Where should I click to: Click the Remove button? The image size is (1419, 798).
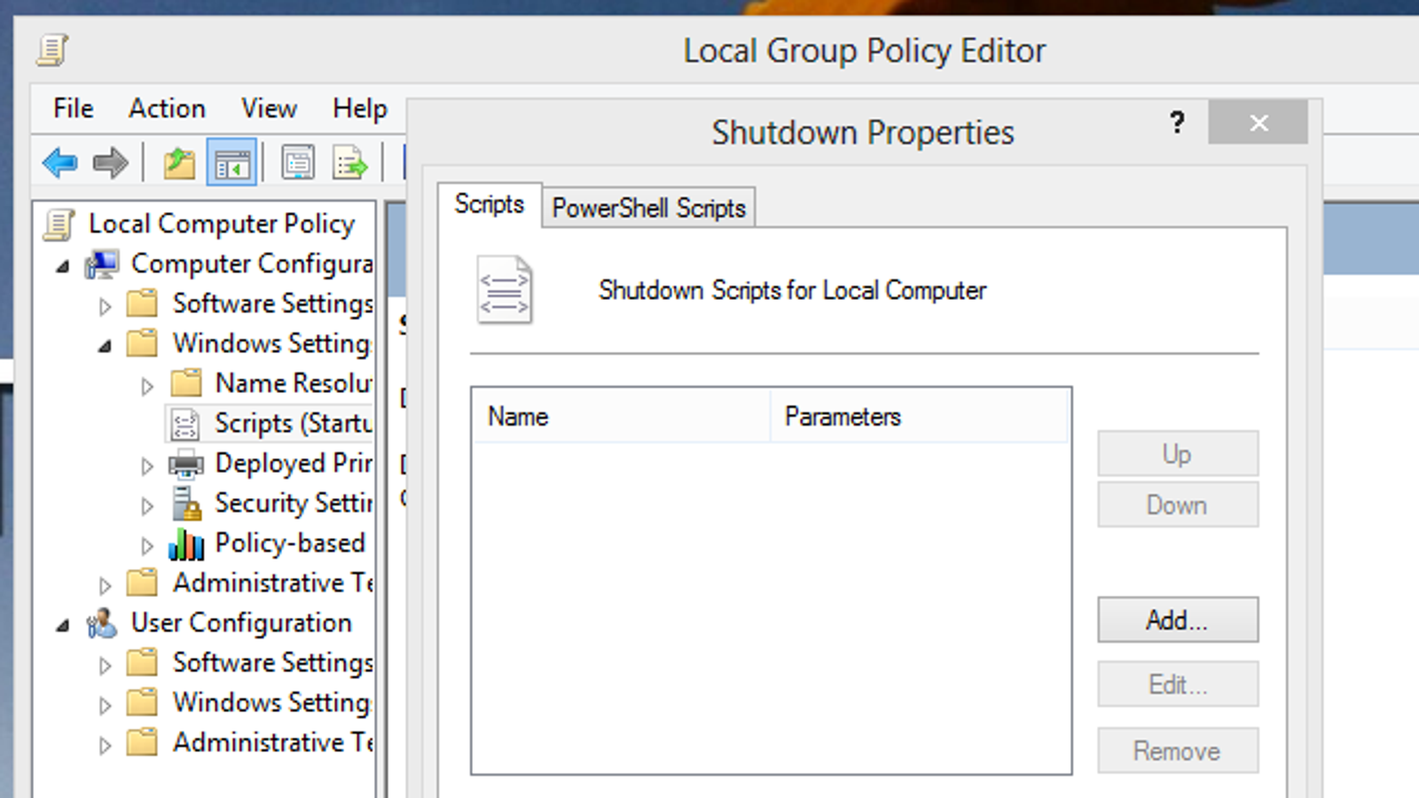1178,751
